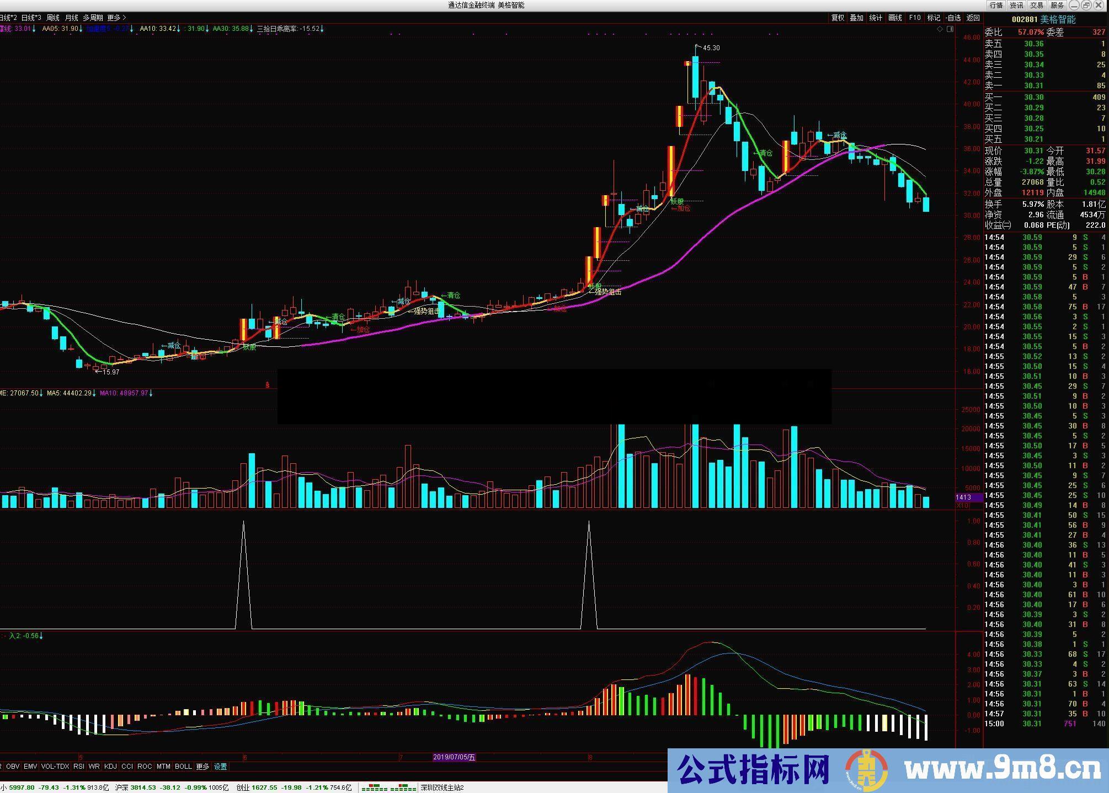Image resolution: width=1109 pixels, height=793 pixels.
Task: Click the X10 volume scale marker
Action: coord(963,505)
